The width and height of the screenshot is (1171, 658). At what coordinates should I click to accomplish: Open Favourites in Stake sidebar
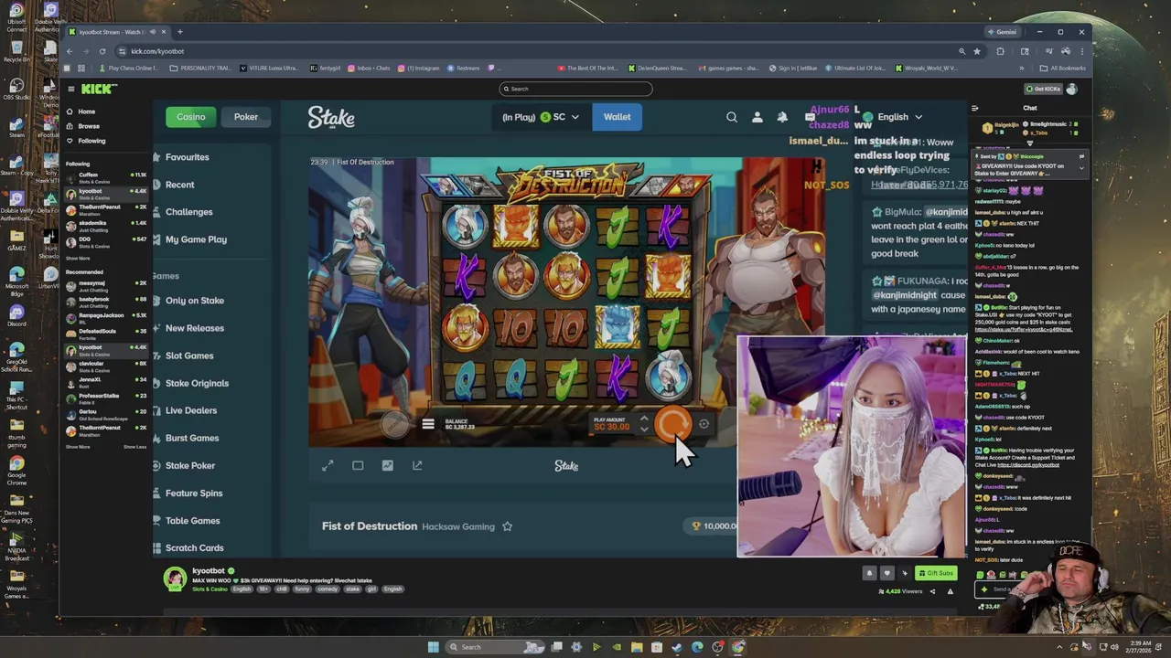188,157
